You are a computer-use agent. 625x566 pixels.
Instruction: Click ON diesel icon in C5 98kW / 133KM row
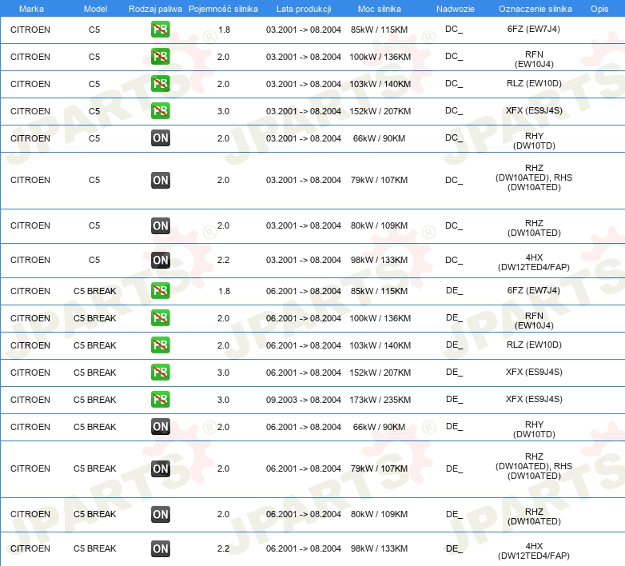tap(160, 260)
